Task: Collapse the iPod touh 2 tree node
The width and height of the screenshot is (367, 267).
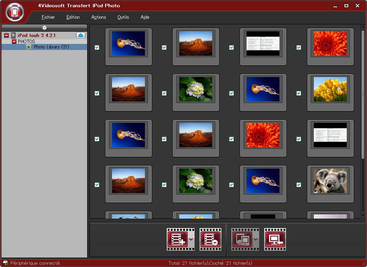Action: tap(6, 35)
